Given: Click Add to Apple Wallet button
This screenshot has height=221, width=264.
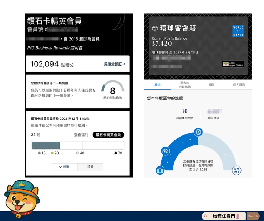Looking at the screenshot, I should pyautogui.click(x=233, y=64).
